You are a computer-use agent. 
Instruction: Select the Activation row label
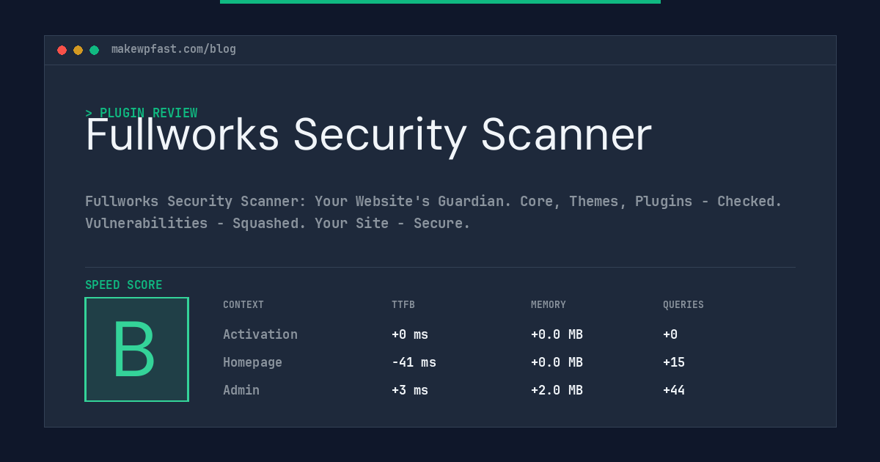pyautogui.click(x=260, y=334)
